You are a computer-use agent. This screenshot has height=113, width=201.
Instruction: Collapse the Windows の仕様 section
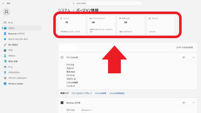[x=193, y=103]
